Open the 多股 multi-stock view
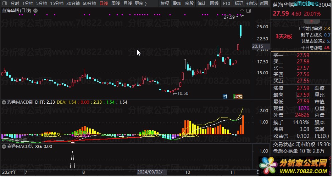This screenshot has width=333, height=177. click(x=189, y=4)
